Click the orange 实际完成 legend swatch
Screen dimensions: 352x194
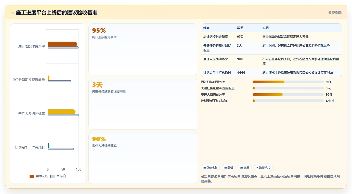[32, 176]
